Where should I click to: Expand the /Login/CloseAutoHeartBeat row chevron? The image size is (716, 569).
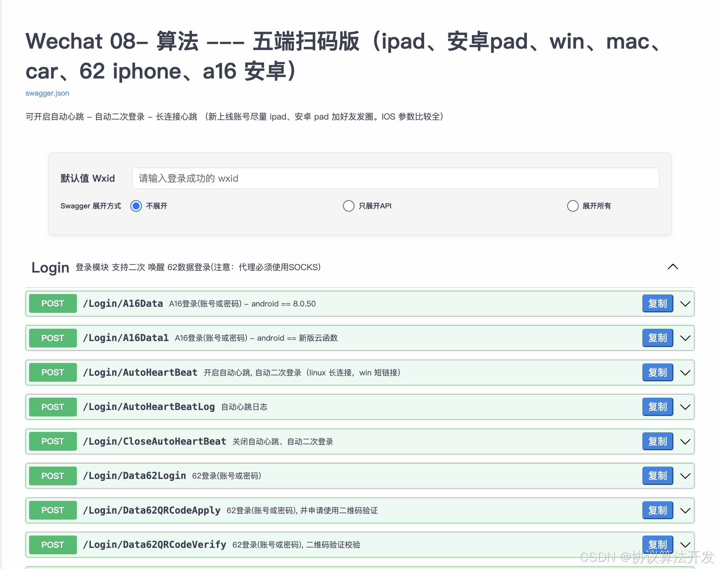tap(685, 442)
